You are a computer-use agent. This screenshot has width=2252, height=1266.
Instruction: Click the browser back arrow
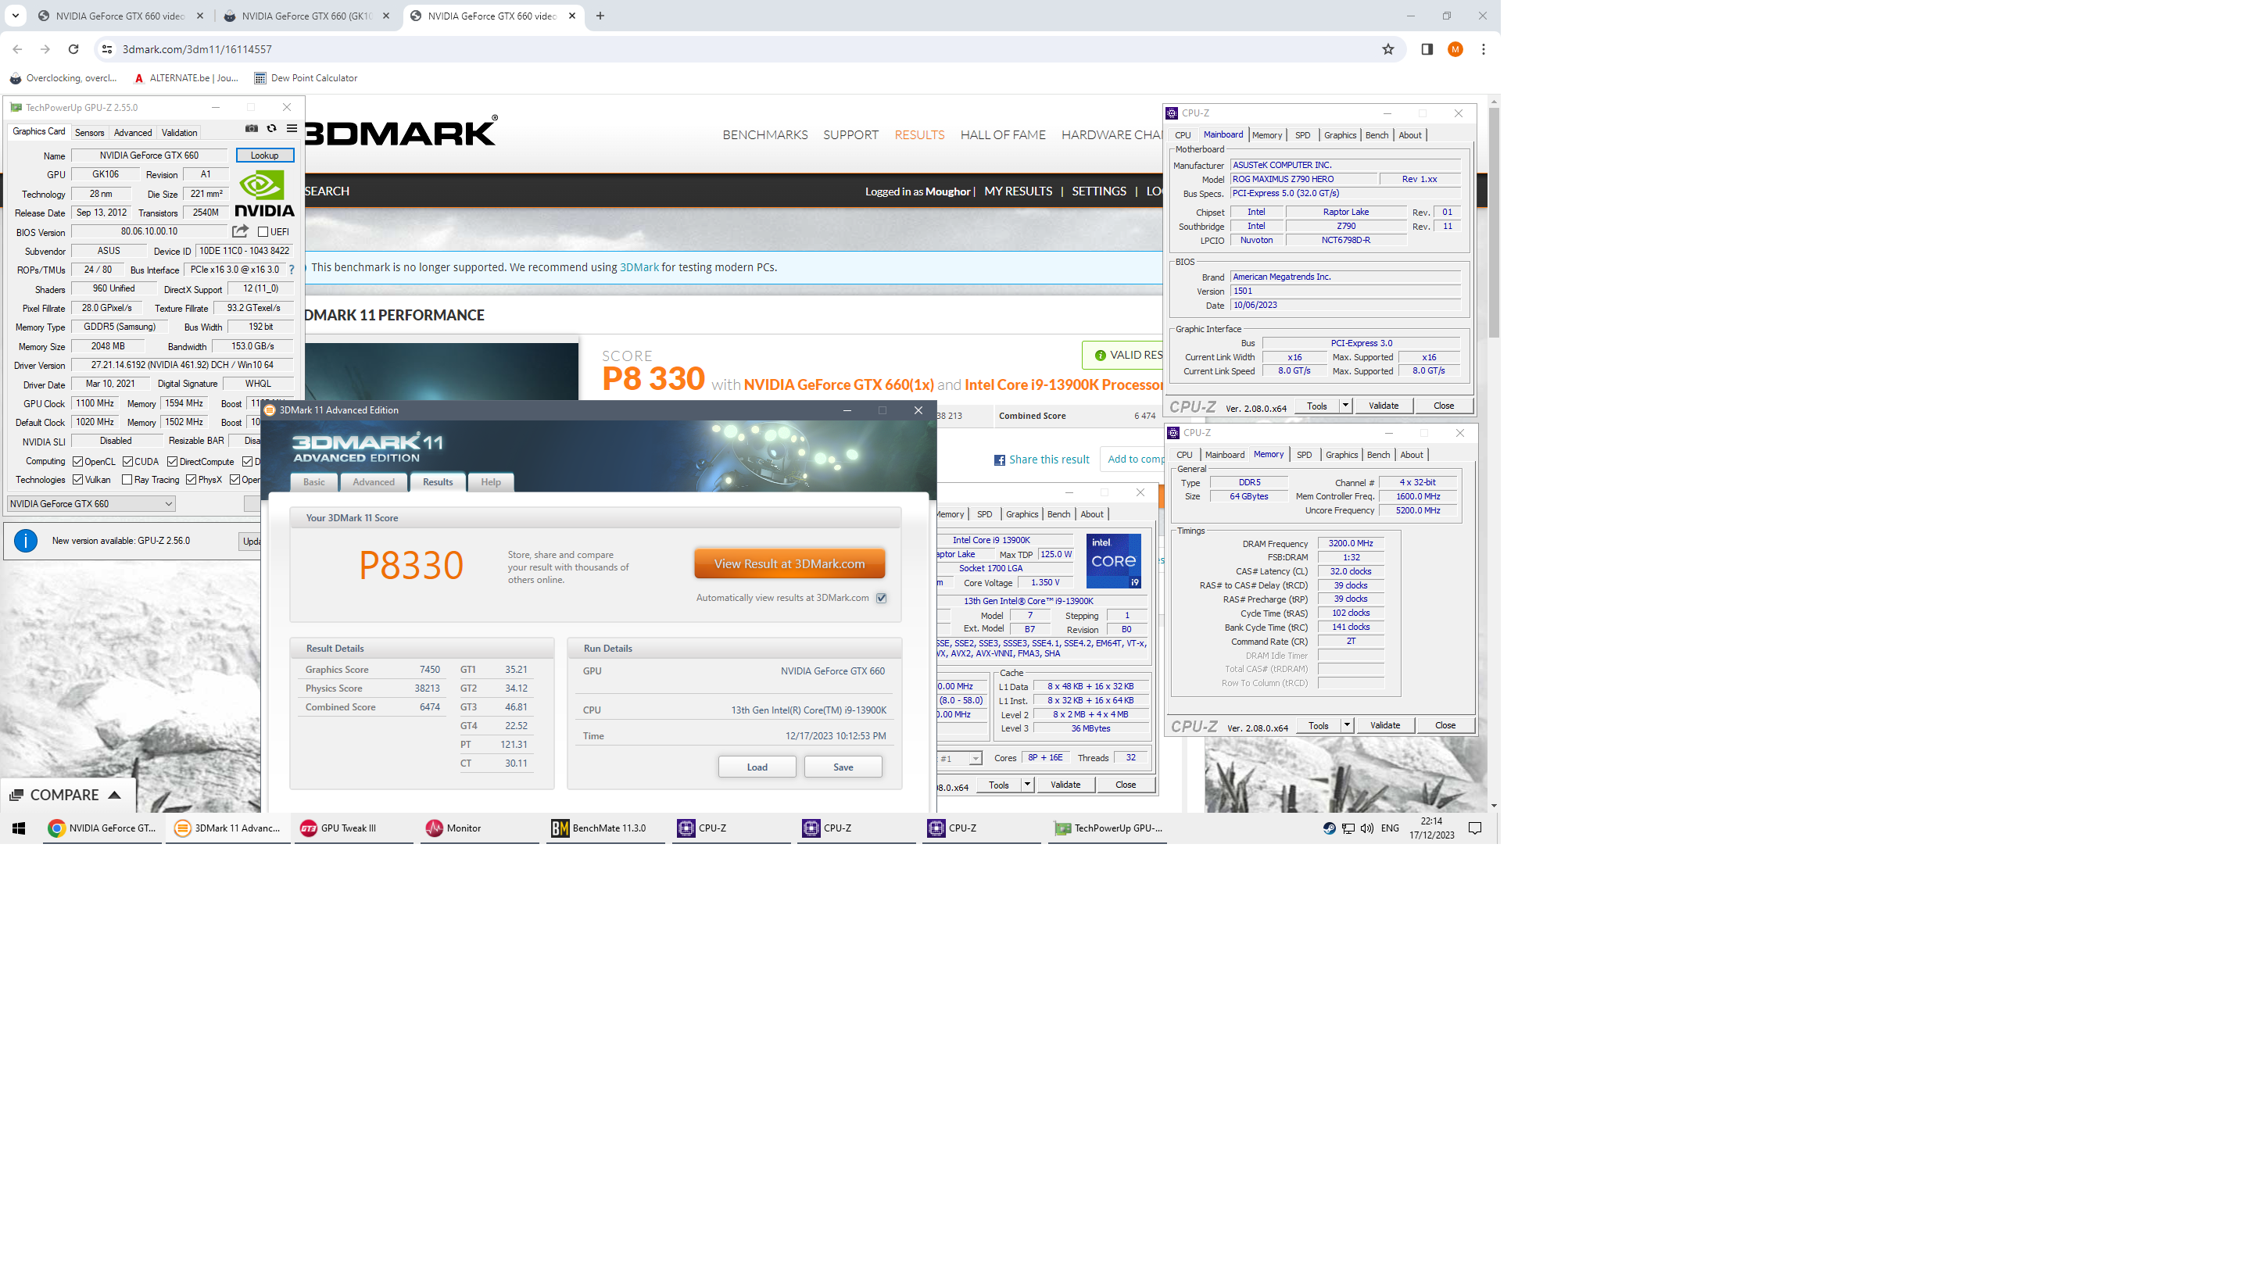(17, 49)
